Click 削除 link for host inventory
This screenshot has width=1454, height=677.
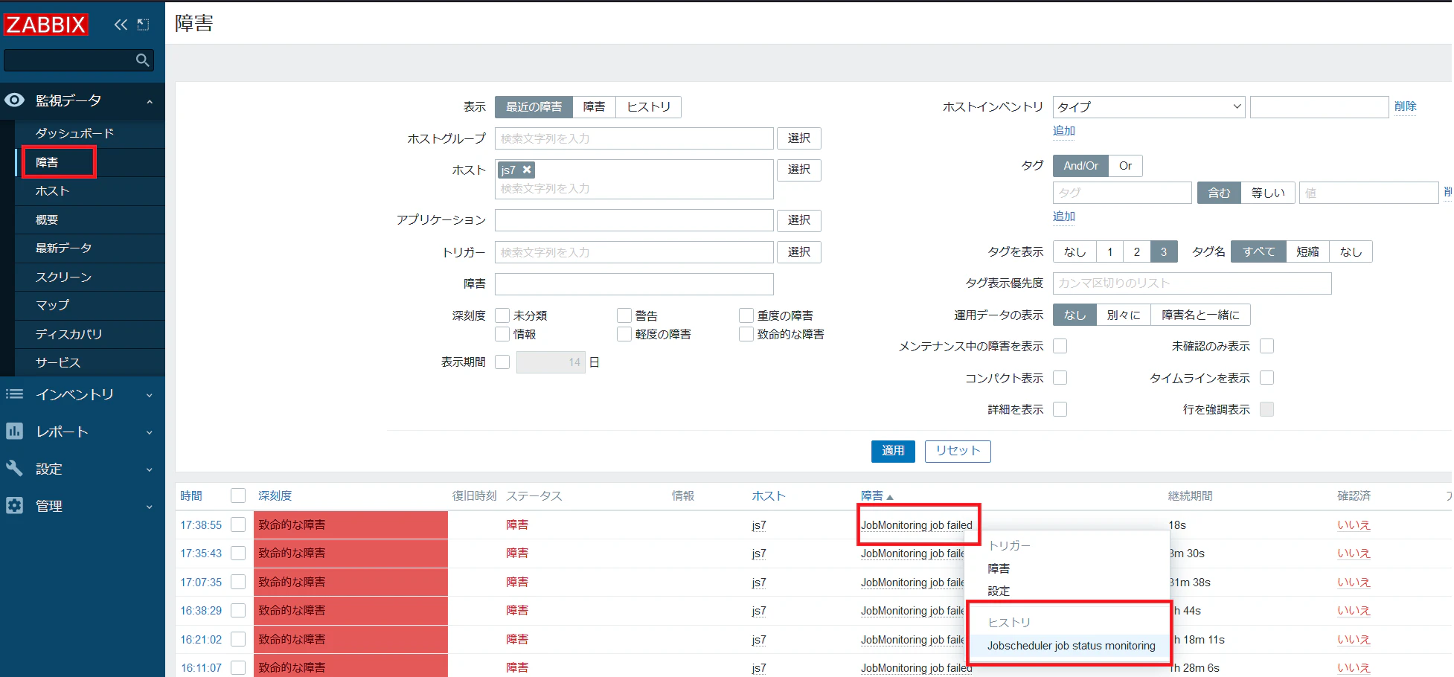coord(1405,106)
